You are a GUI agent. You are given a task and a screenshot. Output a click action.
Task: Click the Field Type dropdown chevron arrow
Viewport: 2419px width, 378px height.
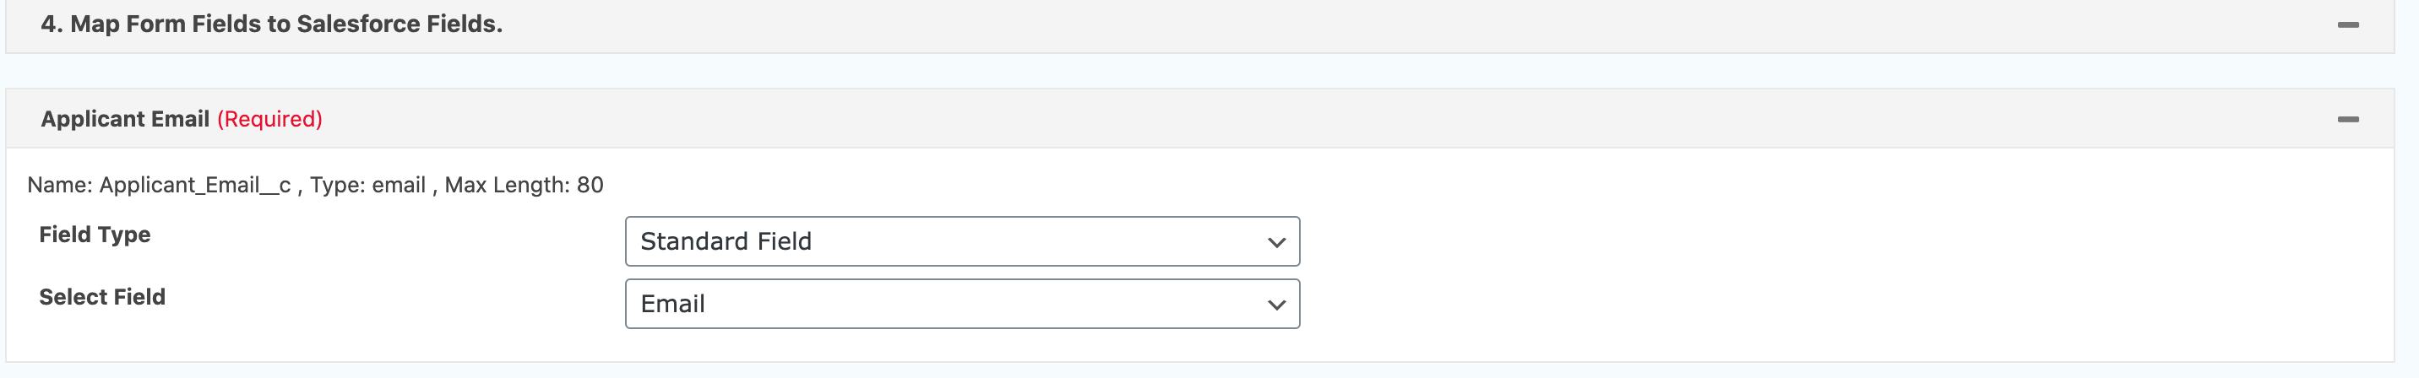[x=1276, y=242]
